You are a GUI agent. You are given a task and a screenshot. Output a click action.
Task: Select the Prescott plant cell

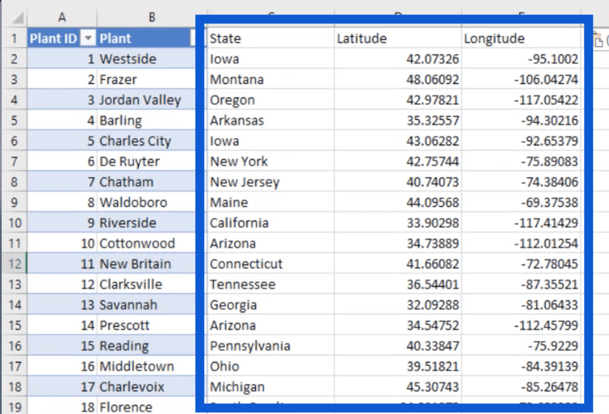pyautogui.click(x=147, y=325)
